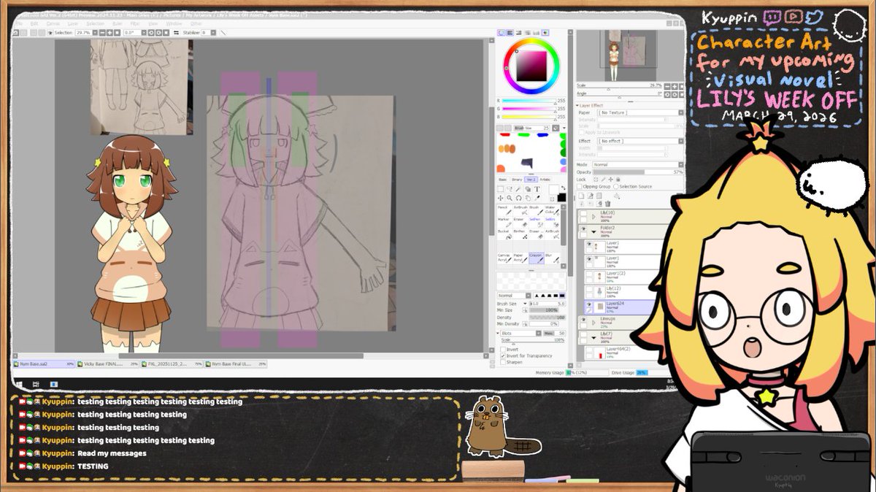Select the magic wand tool
Viewport: 876px width, 492px height.
[518, 189]
